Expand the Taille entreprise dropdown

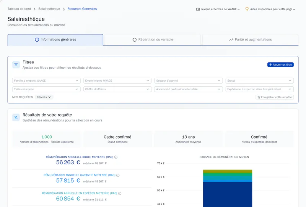[46, 89]
